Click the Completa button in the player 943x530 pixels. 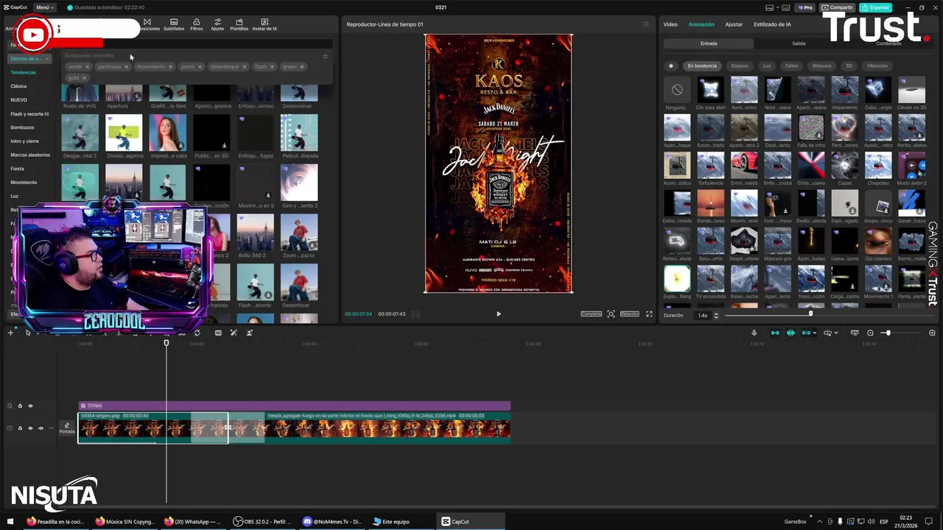[591, 314]
